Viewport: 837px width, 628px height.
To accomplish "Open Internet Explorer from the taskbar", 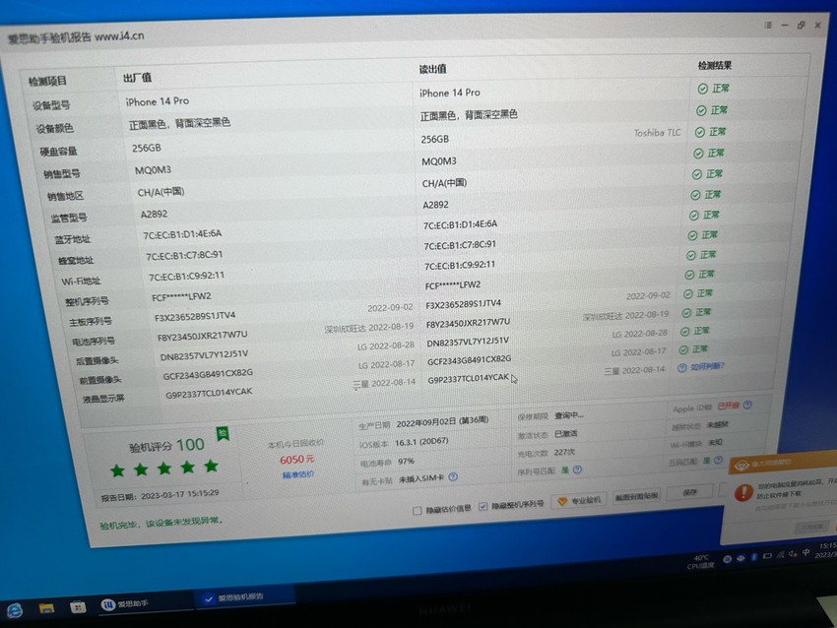I will click(x=14, y=610).
